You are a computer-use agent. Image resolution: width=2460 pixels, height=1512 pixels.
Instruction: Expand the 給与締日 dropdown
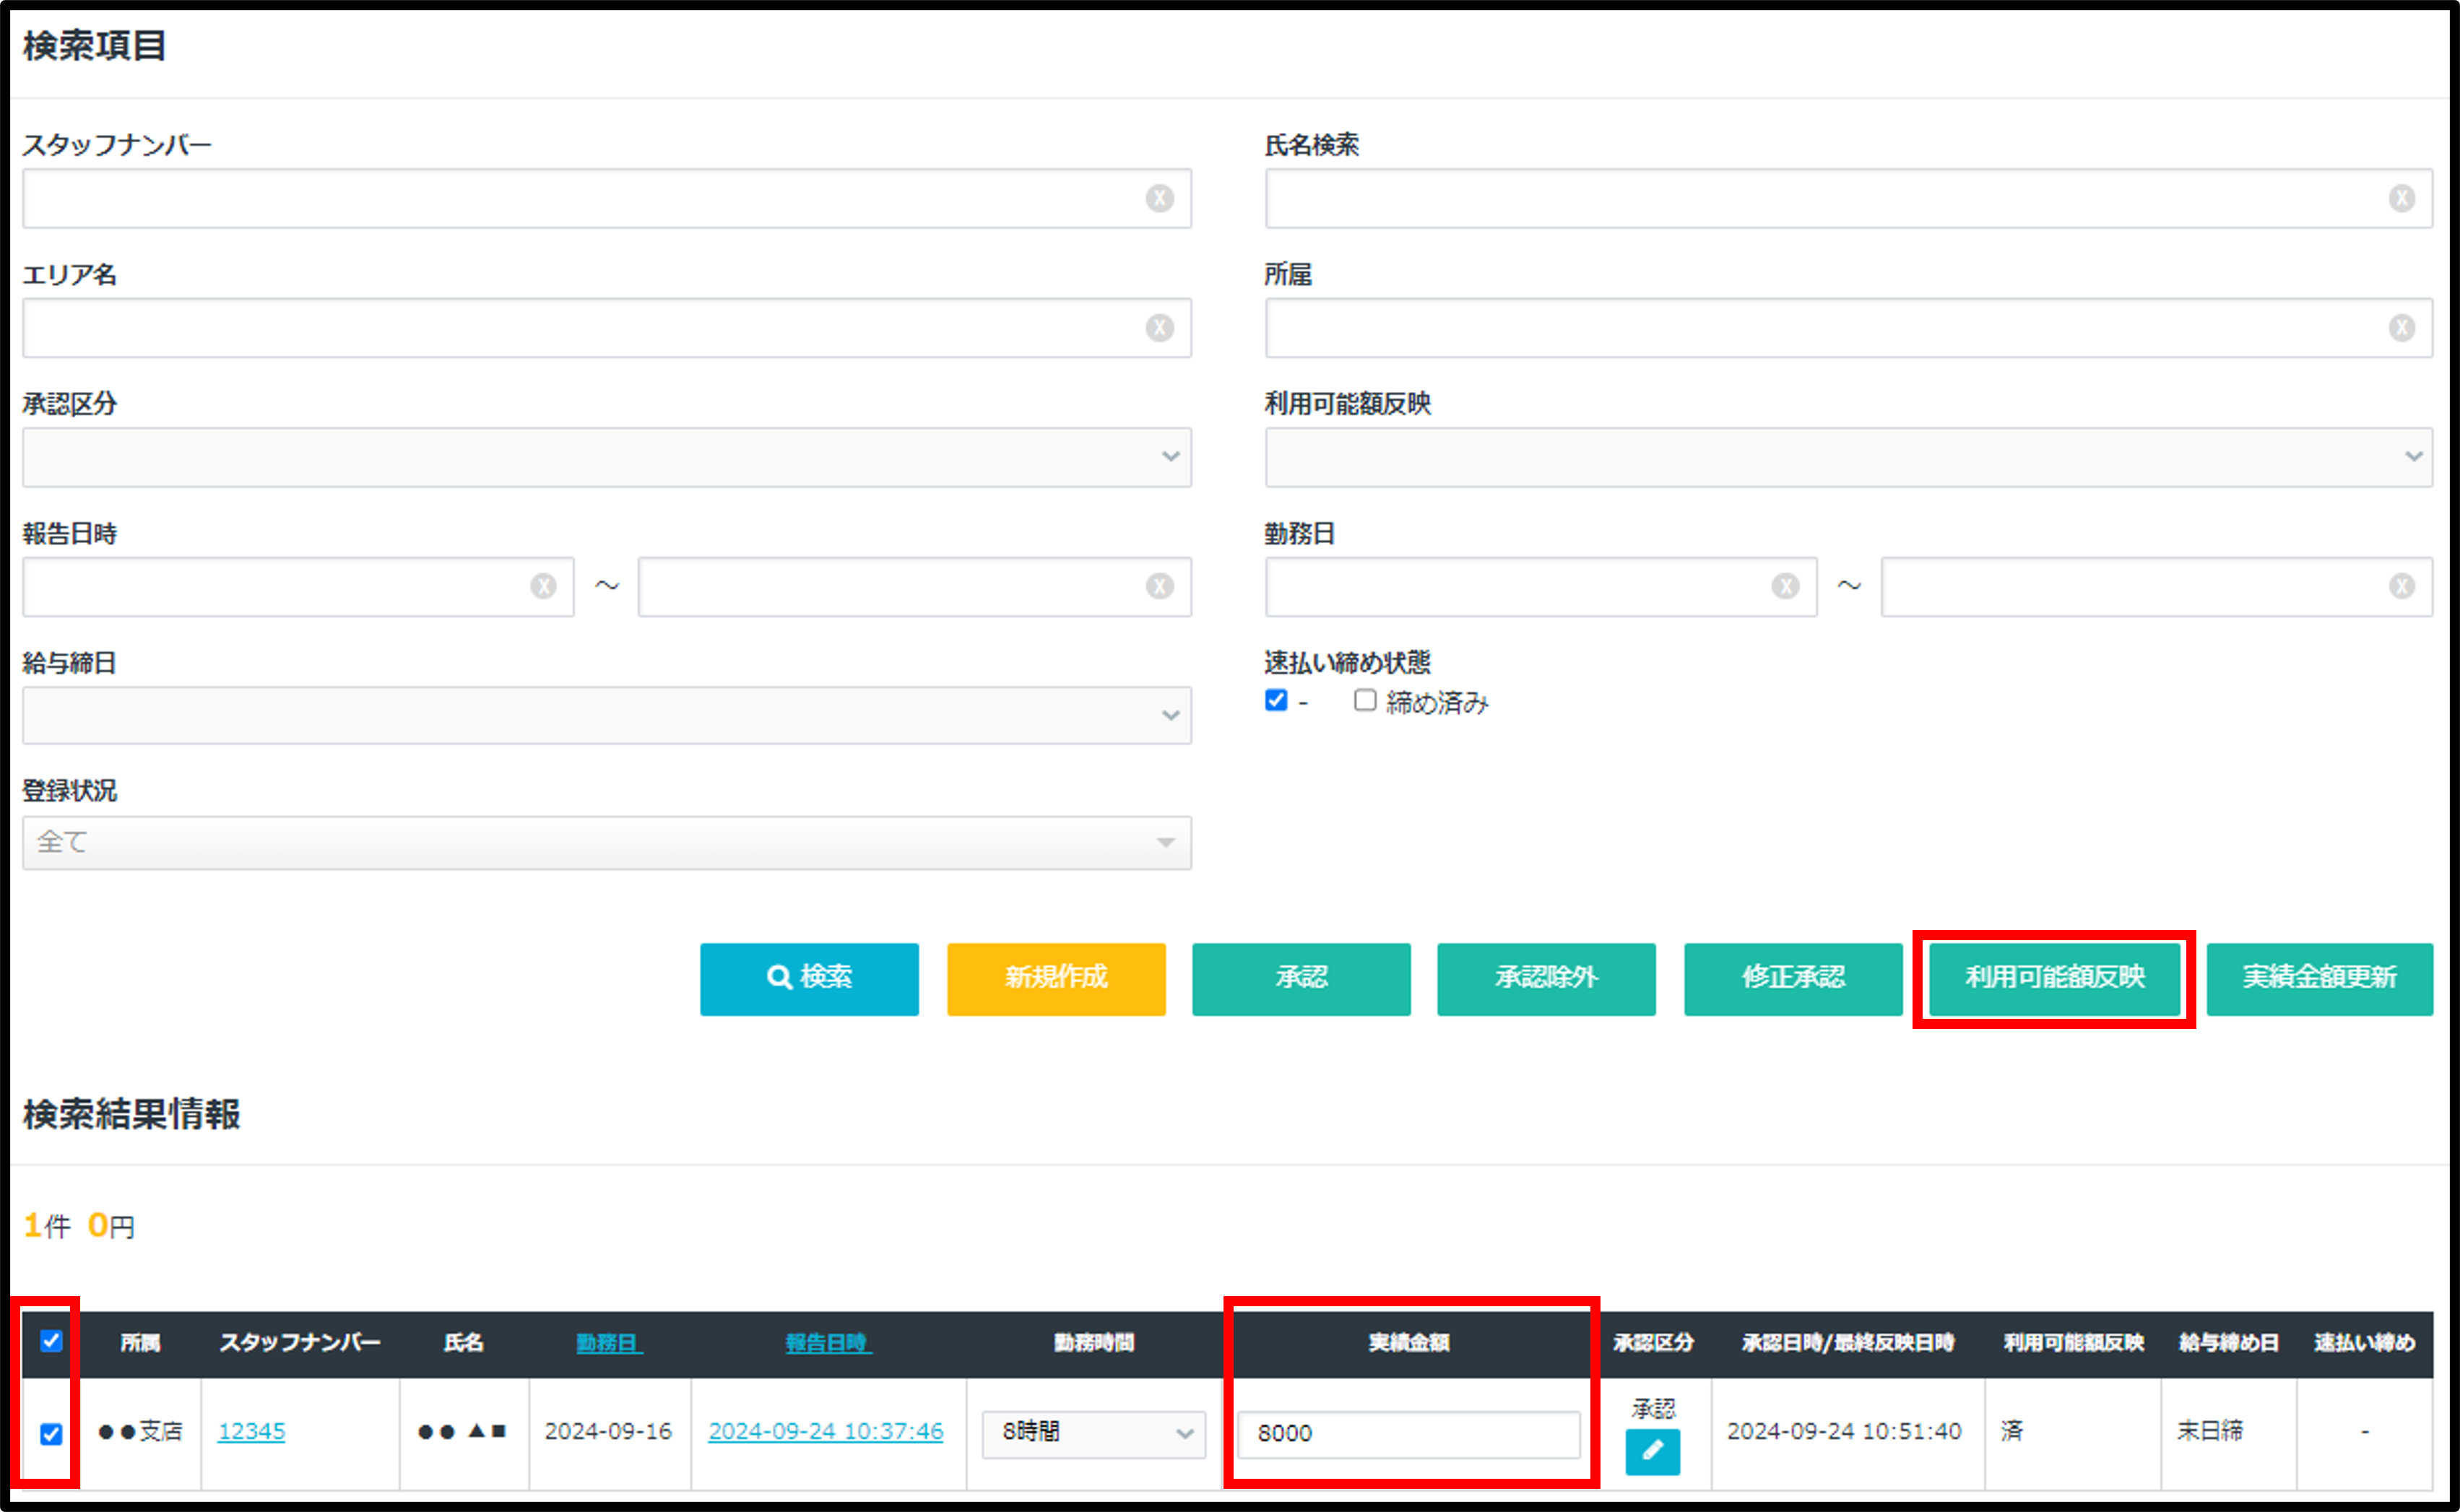click(606, 715)
